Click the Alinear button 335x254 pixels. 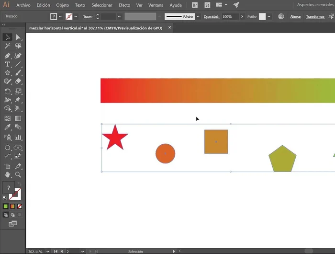[x=295, y=16]
